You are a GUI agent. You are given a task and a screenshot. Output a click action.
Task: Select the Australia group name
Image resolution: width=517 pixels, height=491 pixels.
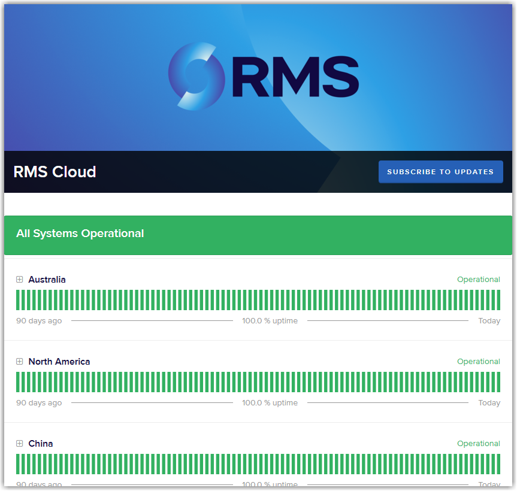pyautogui.click(x=47, y=280)
